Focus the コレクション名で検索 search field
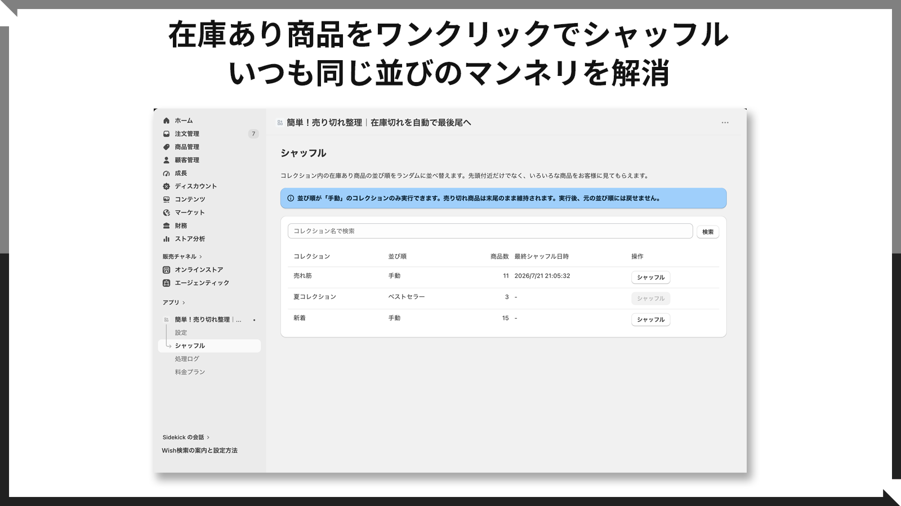 [x=490, y=231]
